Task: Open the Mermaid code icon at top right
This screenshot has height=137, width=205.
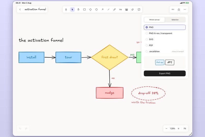Action: tap(173, 9)
